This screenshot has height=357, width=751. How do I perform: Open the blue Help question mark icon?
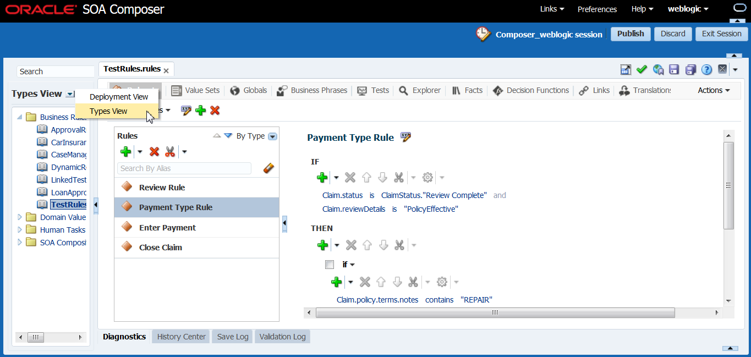707,70
